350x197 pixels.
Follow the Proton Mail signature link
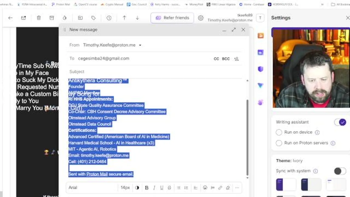[97, 174]
